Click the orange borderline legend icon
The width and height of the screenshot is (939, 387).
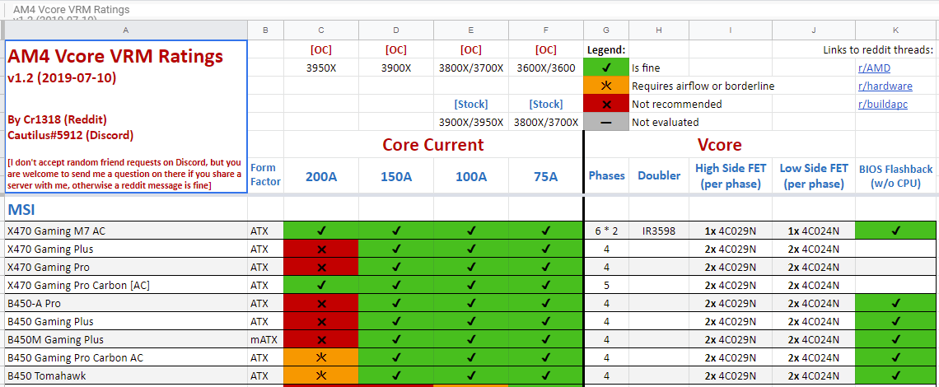606,86
